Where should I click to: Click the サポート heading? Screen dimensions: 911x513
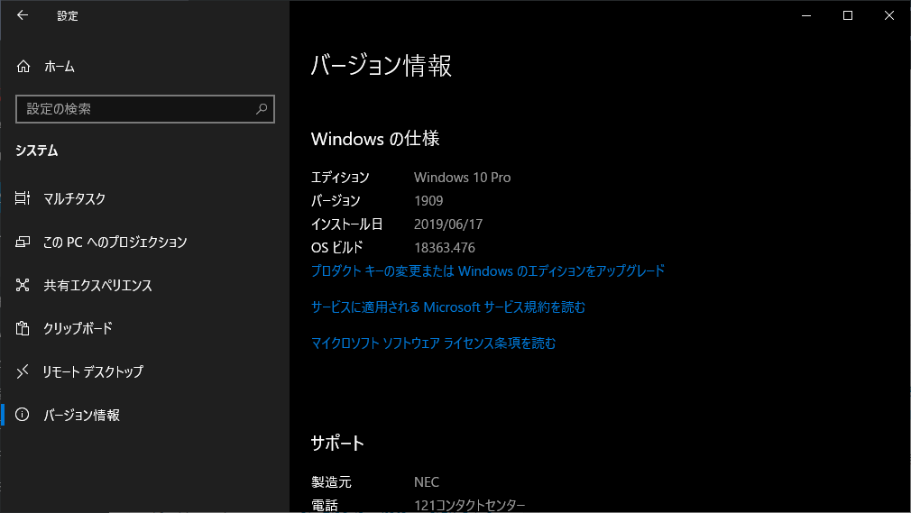point(337,444)
